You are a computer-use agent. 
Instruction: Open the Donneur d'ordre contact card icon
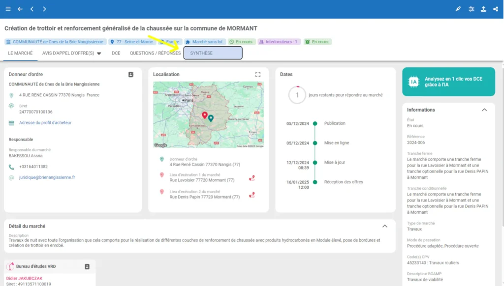click(x=131, y=75)
